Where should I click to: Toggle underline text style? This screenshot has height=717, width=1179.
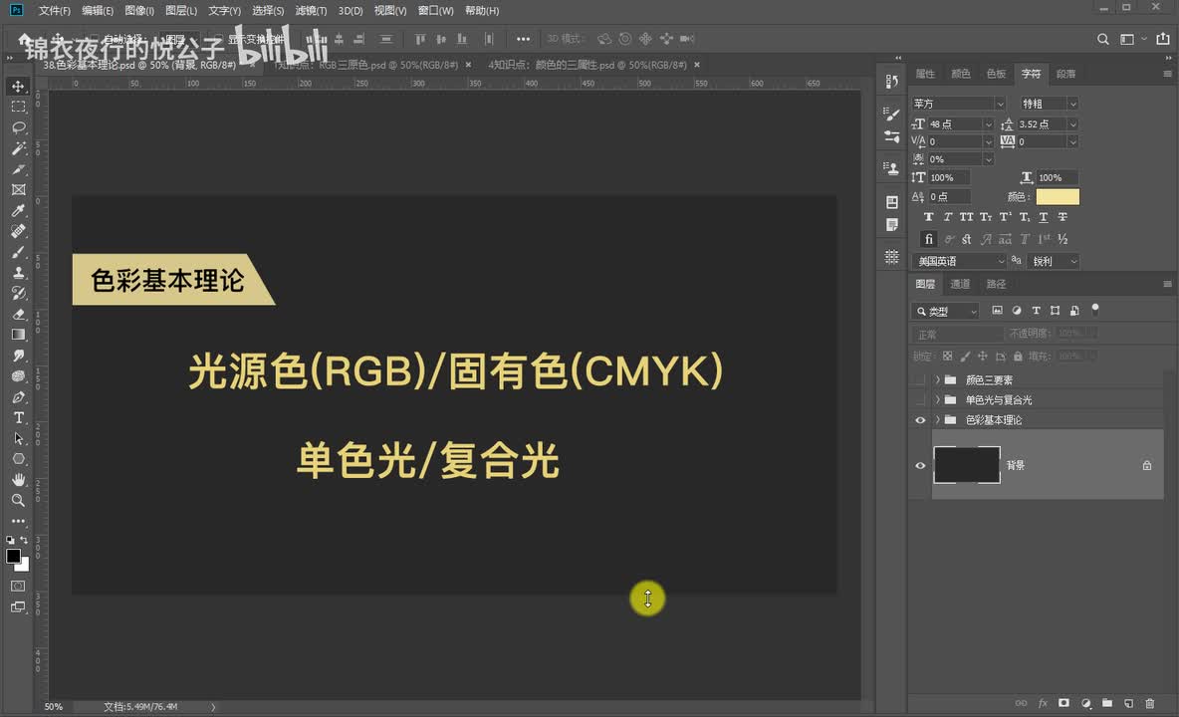point(1043,217)
